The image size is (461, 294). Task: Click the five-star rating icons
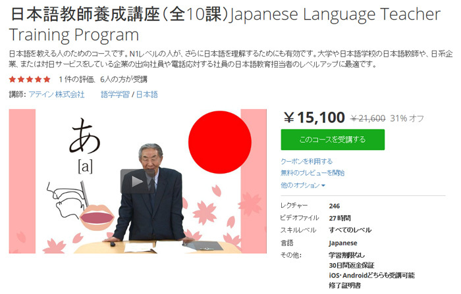point(30,80)
